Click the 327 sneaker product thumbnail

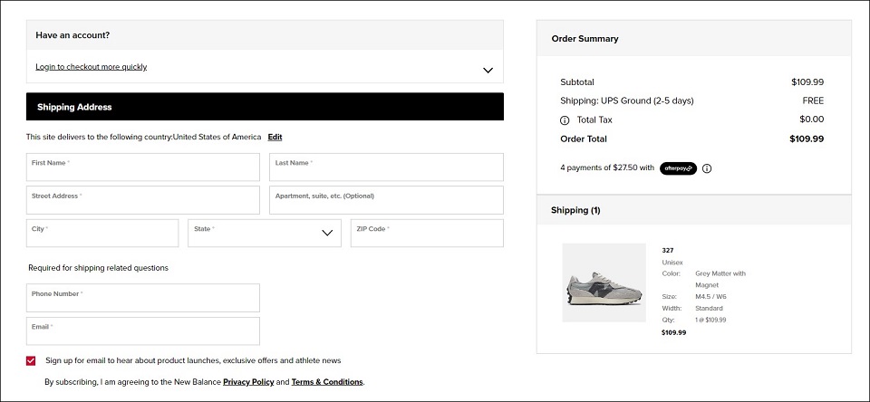604,282
